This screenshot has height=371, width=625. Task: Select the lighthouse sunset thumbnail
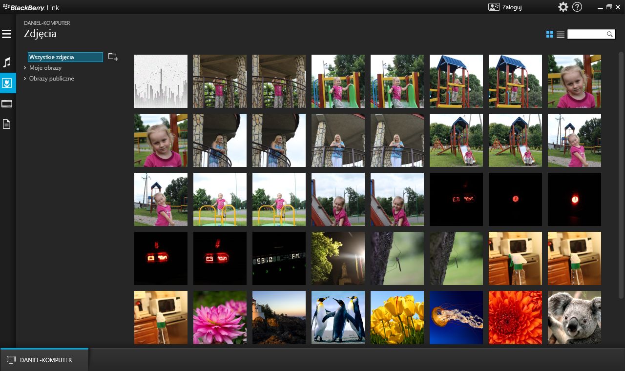click(x=279, y=317)
